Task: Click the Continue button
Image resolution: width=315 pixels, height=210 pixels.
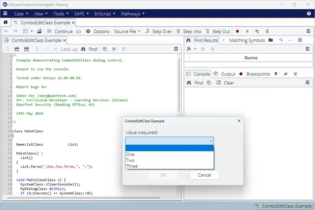Action: coord(63,31)
